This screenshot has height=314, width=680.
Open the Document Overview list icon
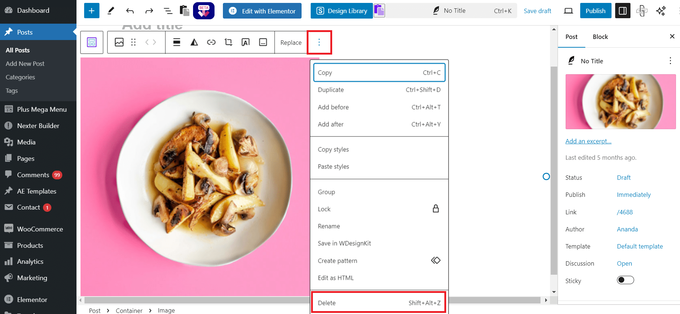point(168,11)
